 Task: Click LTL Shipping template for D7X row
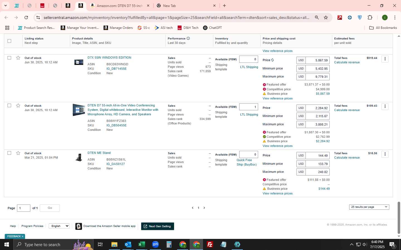[x=249, y=67]
